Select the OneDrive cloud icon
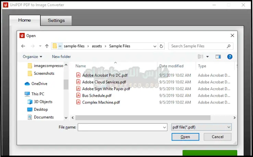The image size is (253, 157). [x=27, y=84]
